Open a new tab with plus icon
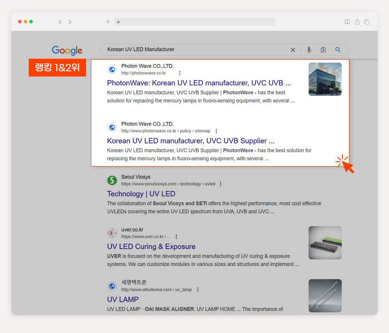The image size is (389, 333). click(x=108, y=22)
